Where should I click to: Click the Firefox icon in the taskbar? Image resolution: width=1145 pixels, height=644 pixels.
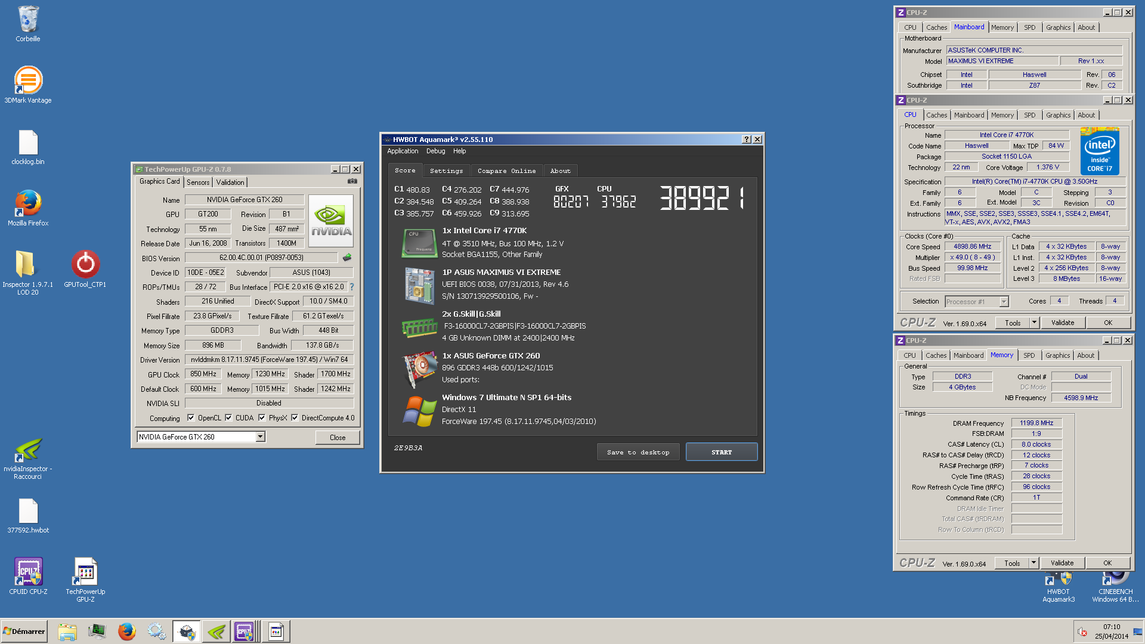pyautogui.click(x=126, y=631)
